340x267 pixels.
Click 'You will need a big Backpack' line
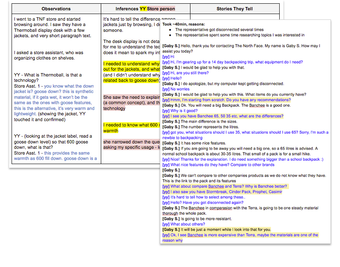(x=226, y=105)
